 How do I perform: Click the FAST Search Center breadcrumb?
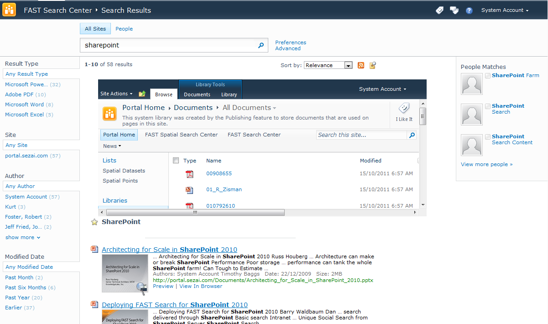coord(58,10)
